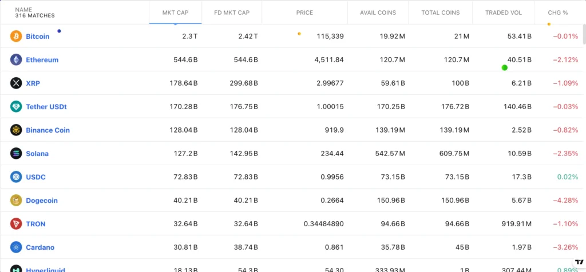Open the Dogecoin name link
Screen dimensions: 586x272
(42, 201)
